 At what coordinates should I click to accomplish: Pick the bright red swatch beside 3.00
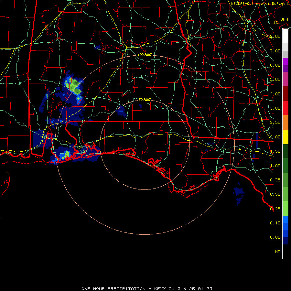(286, 108)
